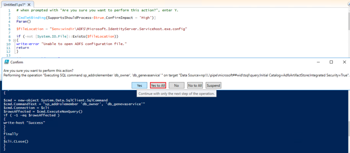350x153 pixels.
Task: Confirm the action with the Yes button
Action: click(x=139, y=85)
